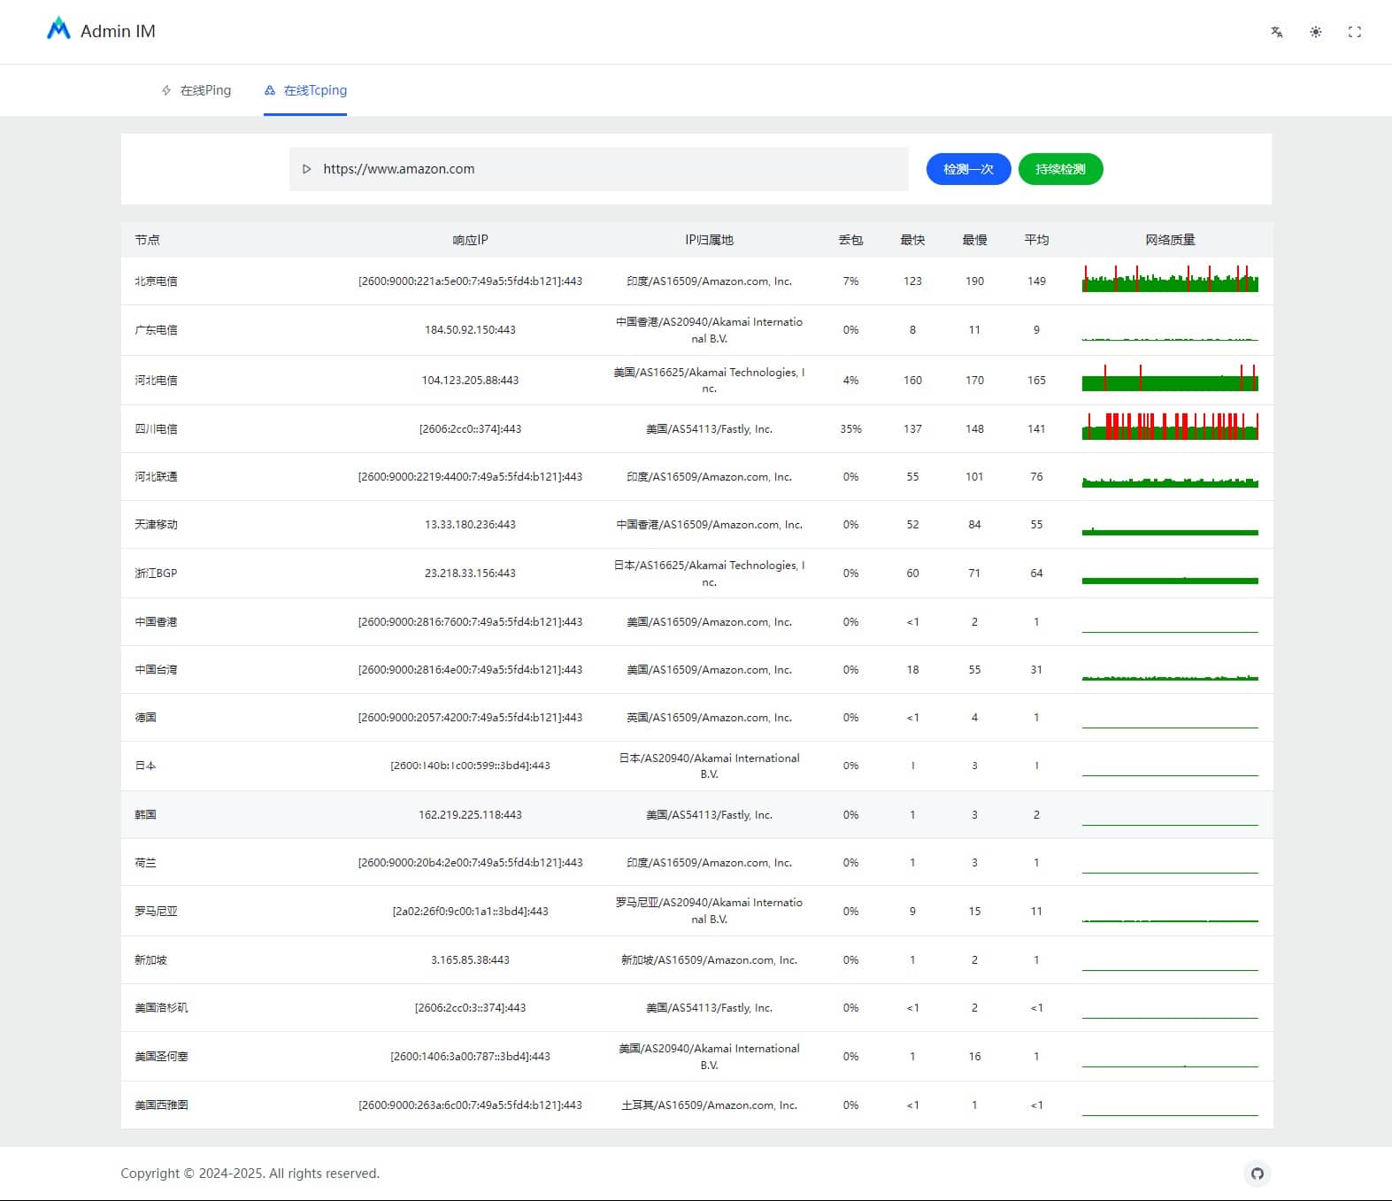Click the 河北电信 response IP 104.123.205.88:443
Viewport: 1392px width, 1201px height.
click(x=470, y=381)
